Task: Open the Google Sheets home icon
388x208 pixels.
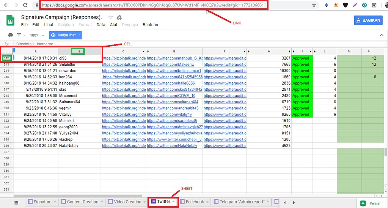Action: [10, 20]
